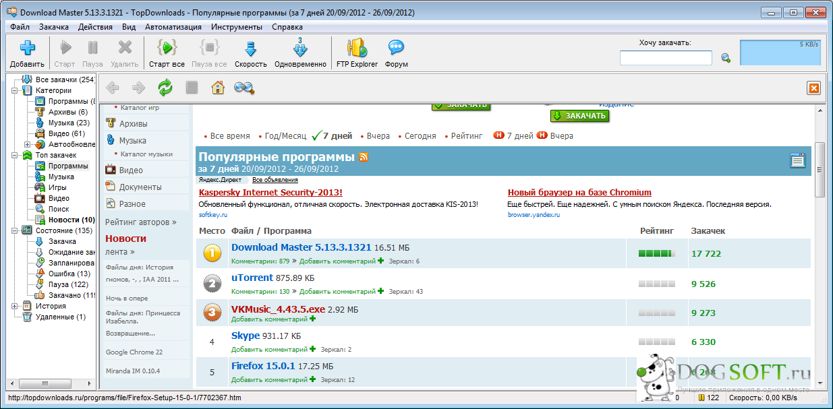Screen dimensions: 833x409
Task: Select Новости (10) in tree
Action: click(71, 220)
